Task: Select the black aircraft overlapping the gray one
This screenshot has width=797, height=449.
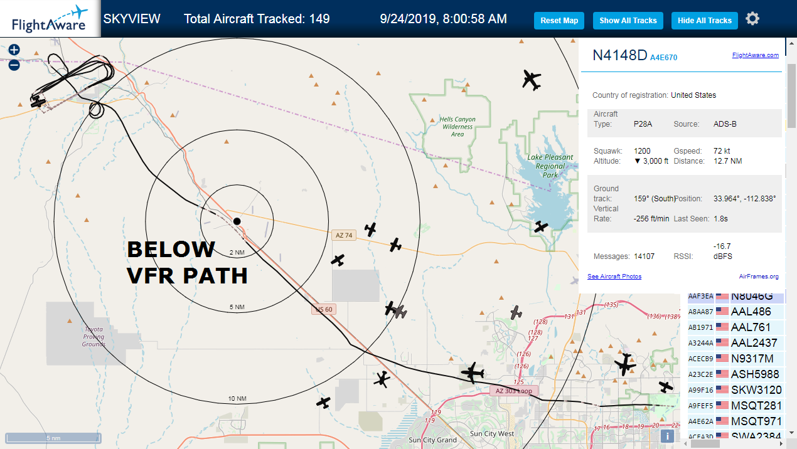Action: [x=390, y=308]
